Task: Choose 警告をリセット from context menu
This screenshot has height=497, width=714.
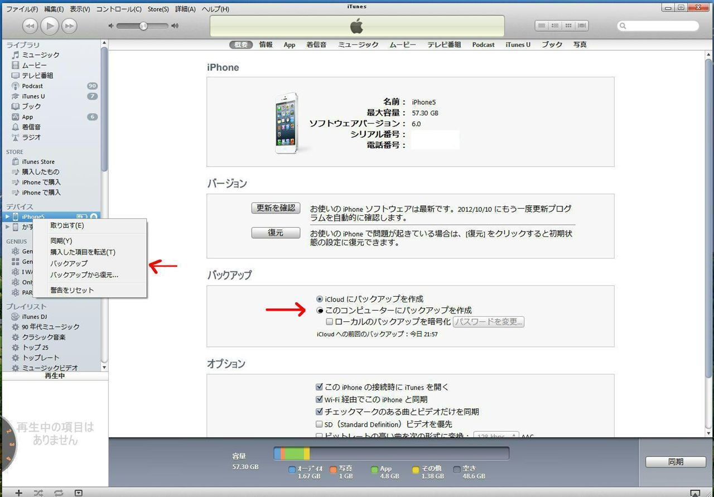Action: [x=90, y=290]
